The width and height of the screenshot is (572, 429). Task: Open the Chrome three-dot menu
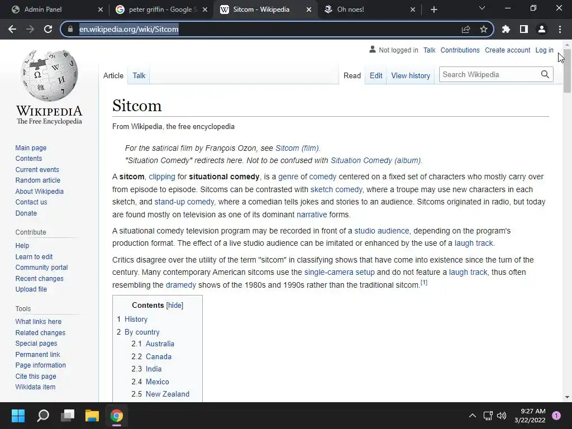pos(560,29)
